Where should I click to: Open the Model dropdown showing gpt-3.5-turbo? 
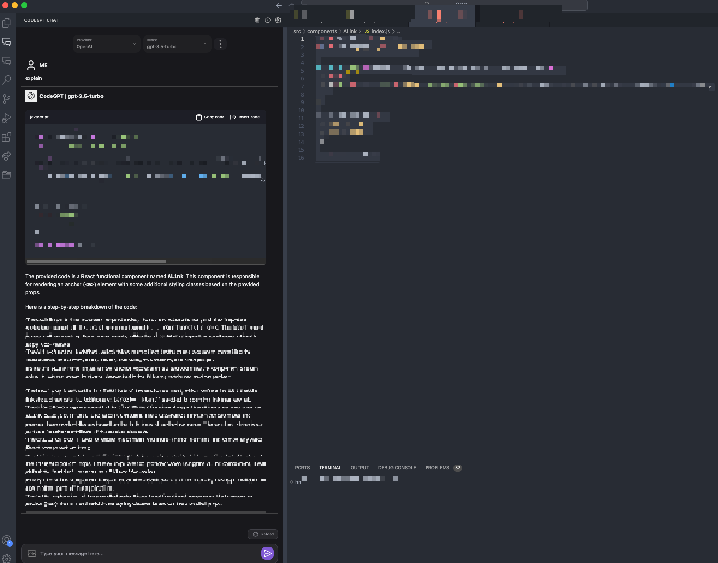[x=177, y=44]
